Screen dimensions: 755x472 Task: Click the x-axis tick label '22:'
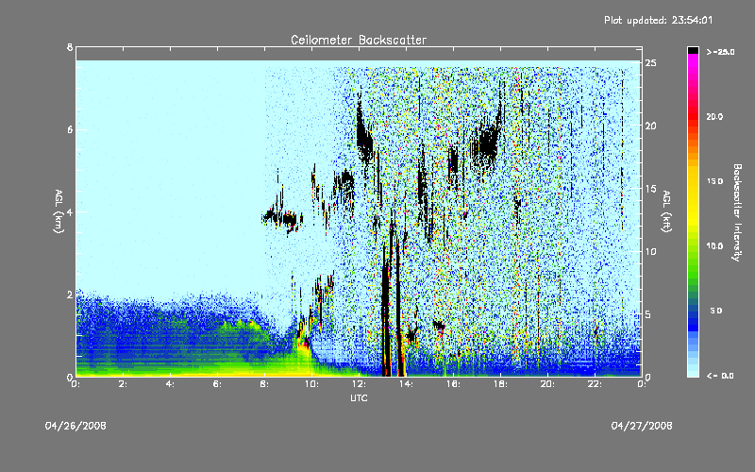point(596,384)
